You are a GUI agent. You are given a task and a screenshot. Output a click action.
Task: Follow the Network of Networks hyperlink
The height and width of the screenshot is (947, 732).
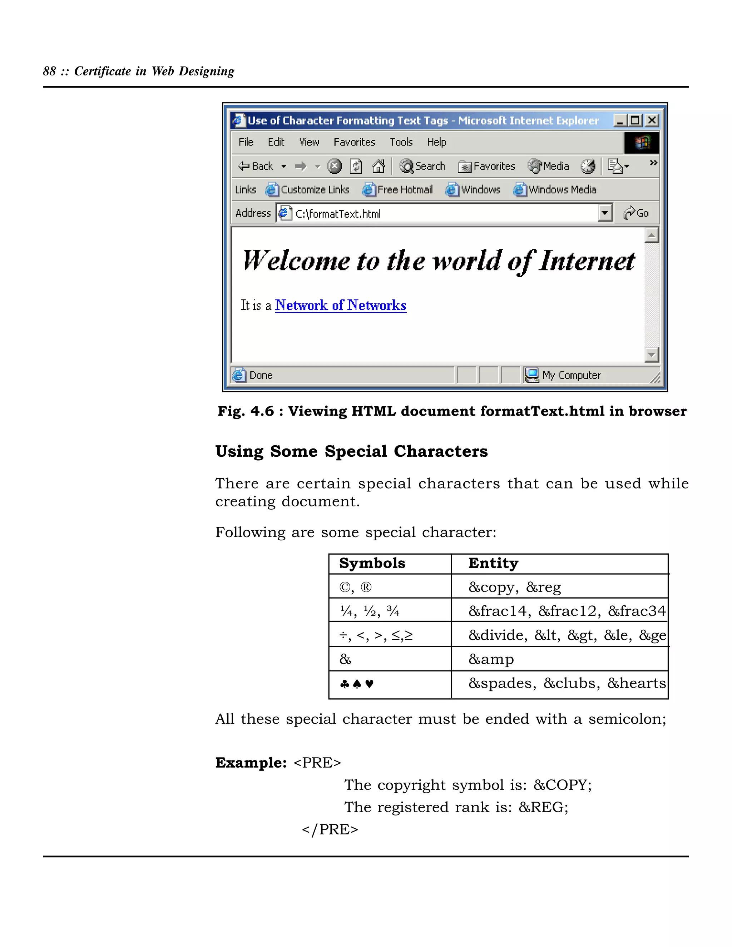tap(340, 305)
